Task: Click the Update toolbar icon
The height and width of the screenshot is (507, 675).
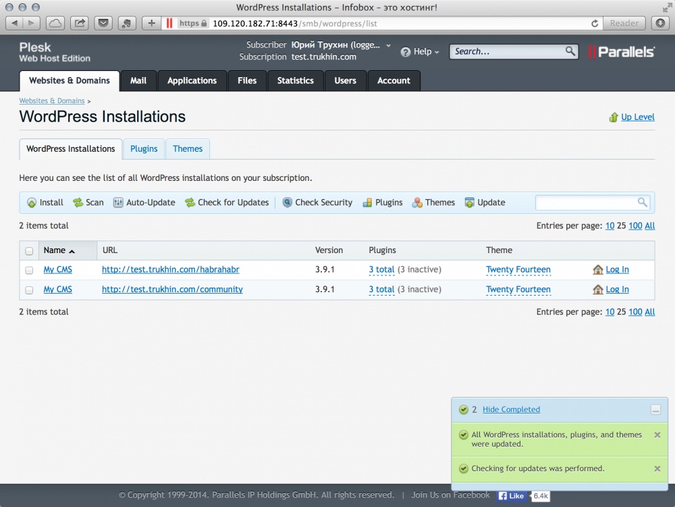Action: pyautogui.click(x=469, y=203)
